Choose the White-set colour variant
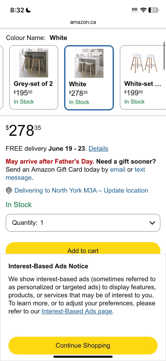Viewport: 166px width, 361px height. tap(143, 77)
